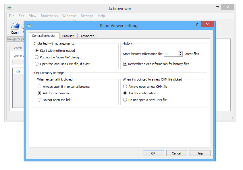Click the settings dialog title bar book icon
Screen dimensions: 243x170
(x=29, y=25)
